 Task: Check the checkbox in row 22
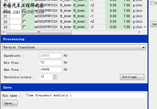click(24, 22)
